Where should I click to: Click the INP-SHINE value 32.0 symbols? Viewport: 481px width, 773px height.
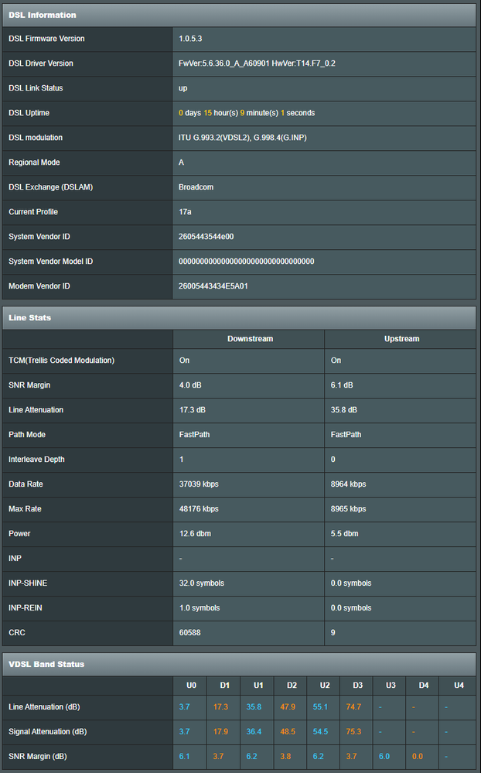[x=201, y=583]
